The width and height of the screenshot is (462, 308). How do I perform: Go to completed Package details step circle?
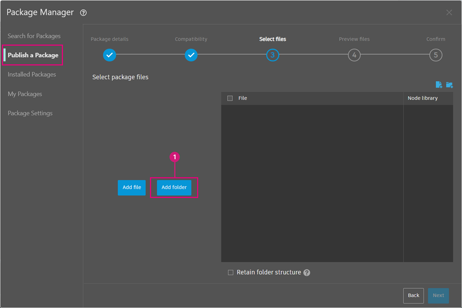pyautogui.click(x=109, y=55)
